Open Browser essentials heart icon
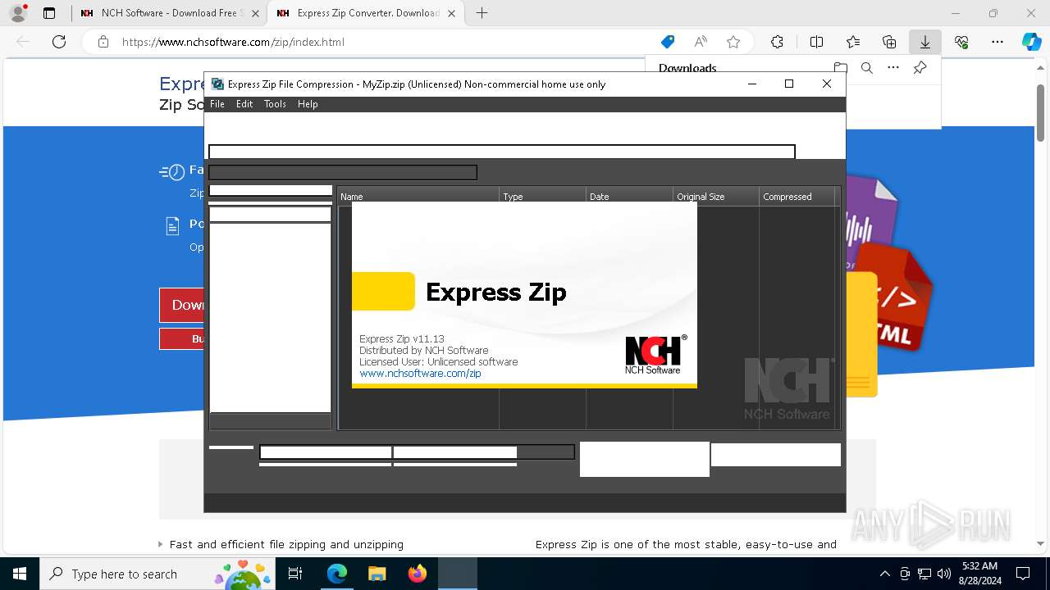The width and height of the screenshot is (1050, 590). click(961, 42)
